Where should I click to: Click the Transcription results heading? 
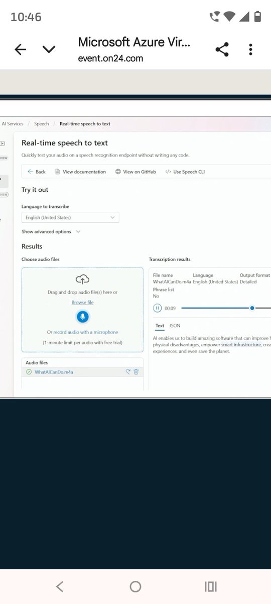[170, 259]
